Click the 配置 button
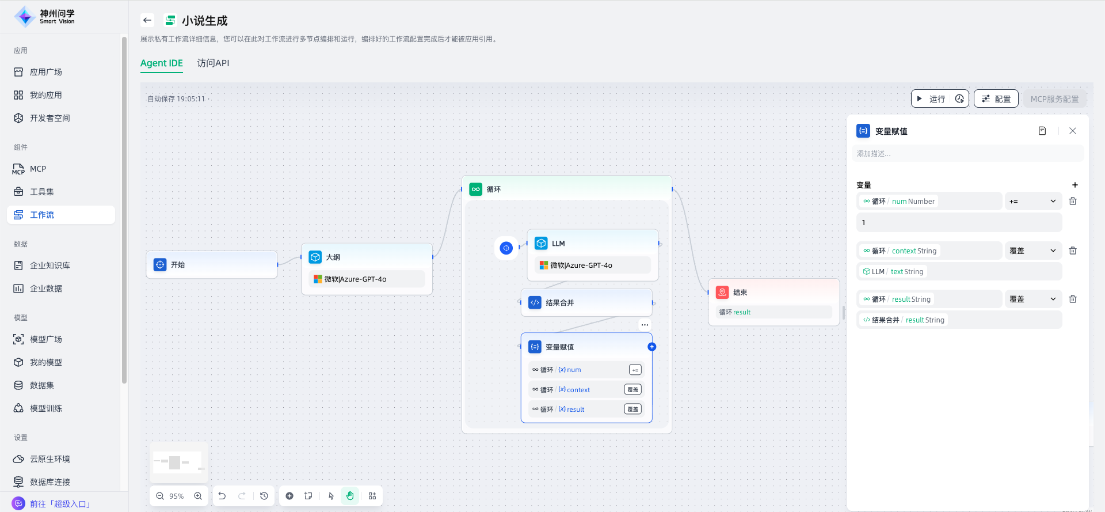The image size is (1105, 512). [x=996, y=99]
